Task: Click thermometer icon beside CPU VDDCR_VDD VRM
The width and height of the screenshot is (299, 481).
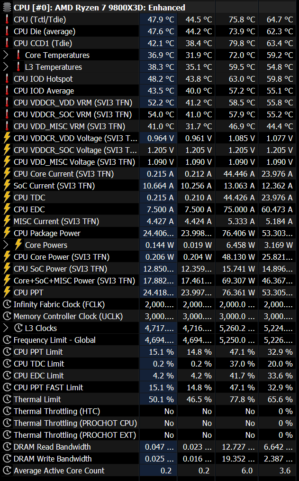Action: pyautogui.click(x=7, y=103)
